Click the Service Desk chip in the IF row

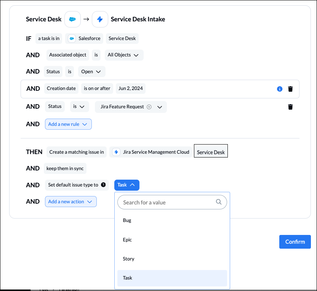pos(122,39)
